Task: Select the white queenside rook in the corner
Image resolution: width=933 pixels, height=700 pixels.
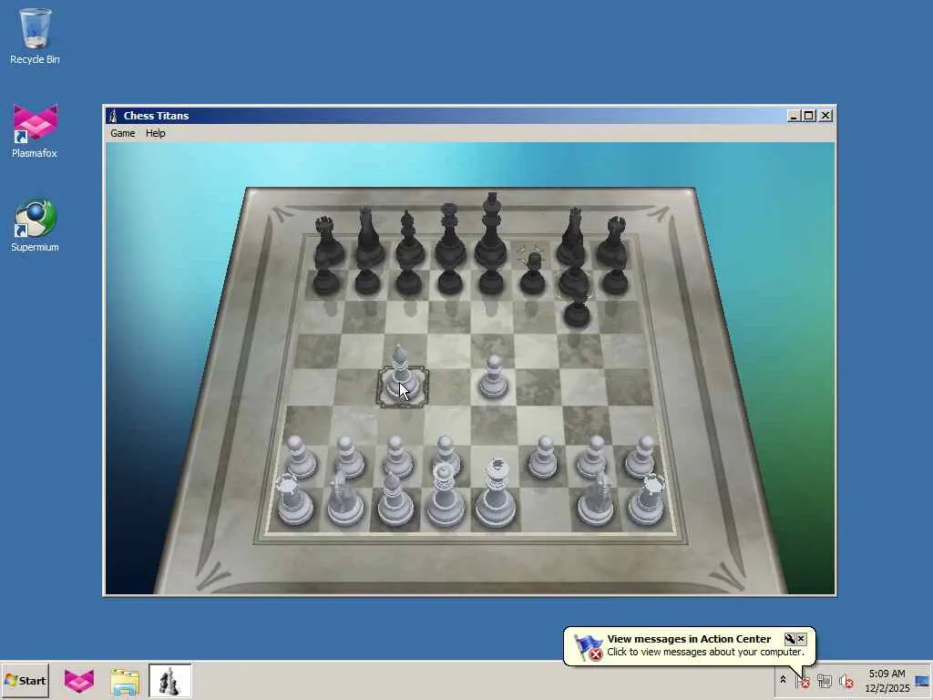Action: (x=292, y=500)
